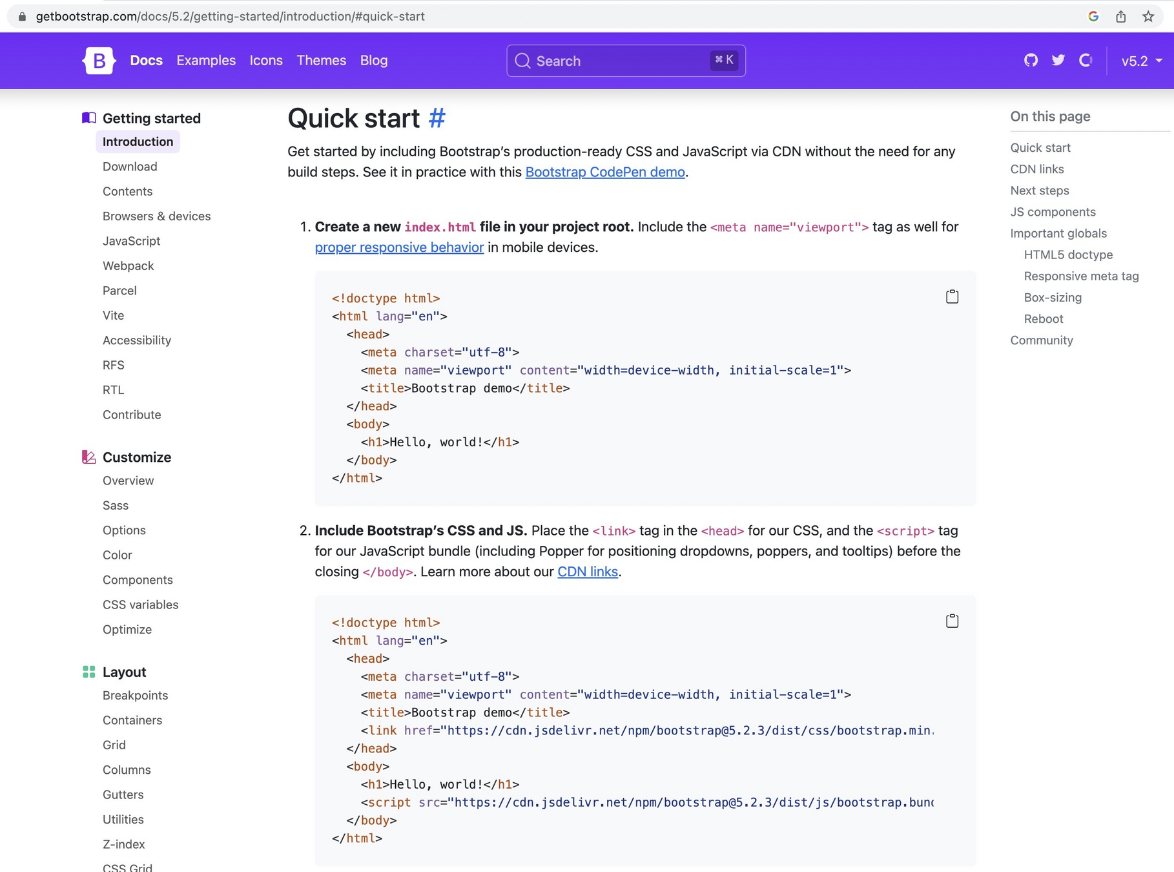Click the search magnifier icon

[x=522, y=61]
